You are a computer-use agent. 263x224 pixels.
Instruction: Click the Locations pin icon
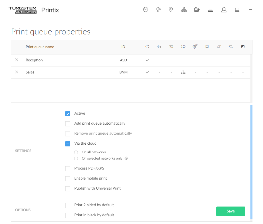pos(171,10)
